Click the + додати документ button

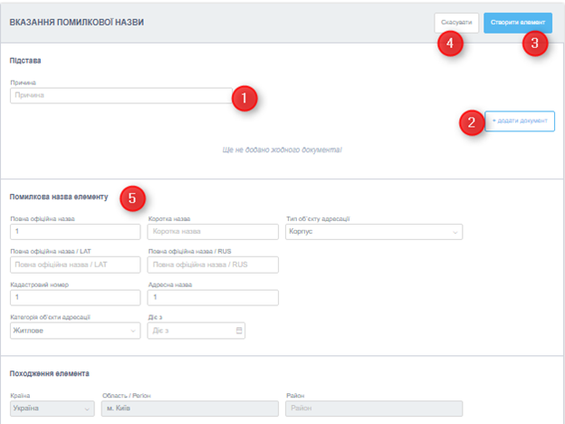tap(521, 120)
